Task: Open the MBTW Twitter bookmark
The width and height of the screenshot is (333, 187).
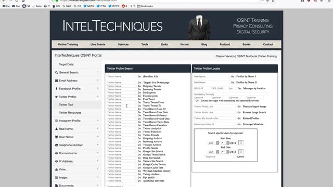Action: (x=89, y=6)
